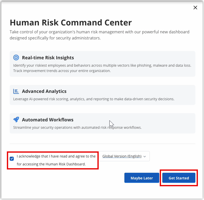204x200 pixels.
Task: Select the Advanced Analytics bar chart icon
Action: coord(16,91)
